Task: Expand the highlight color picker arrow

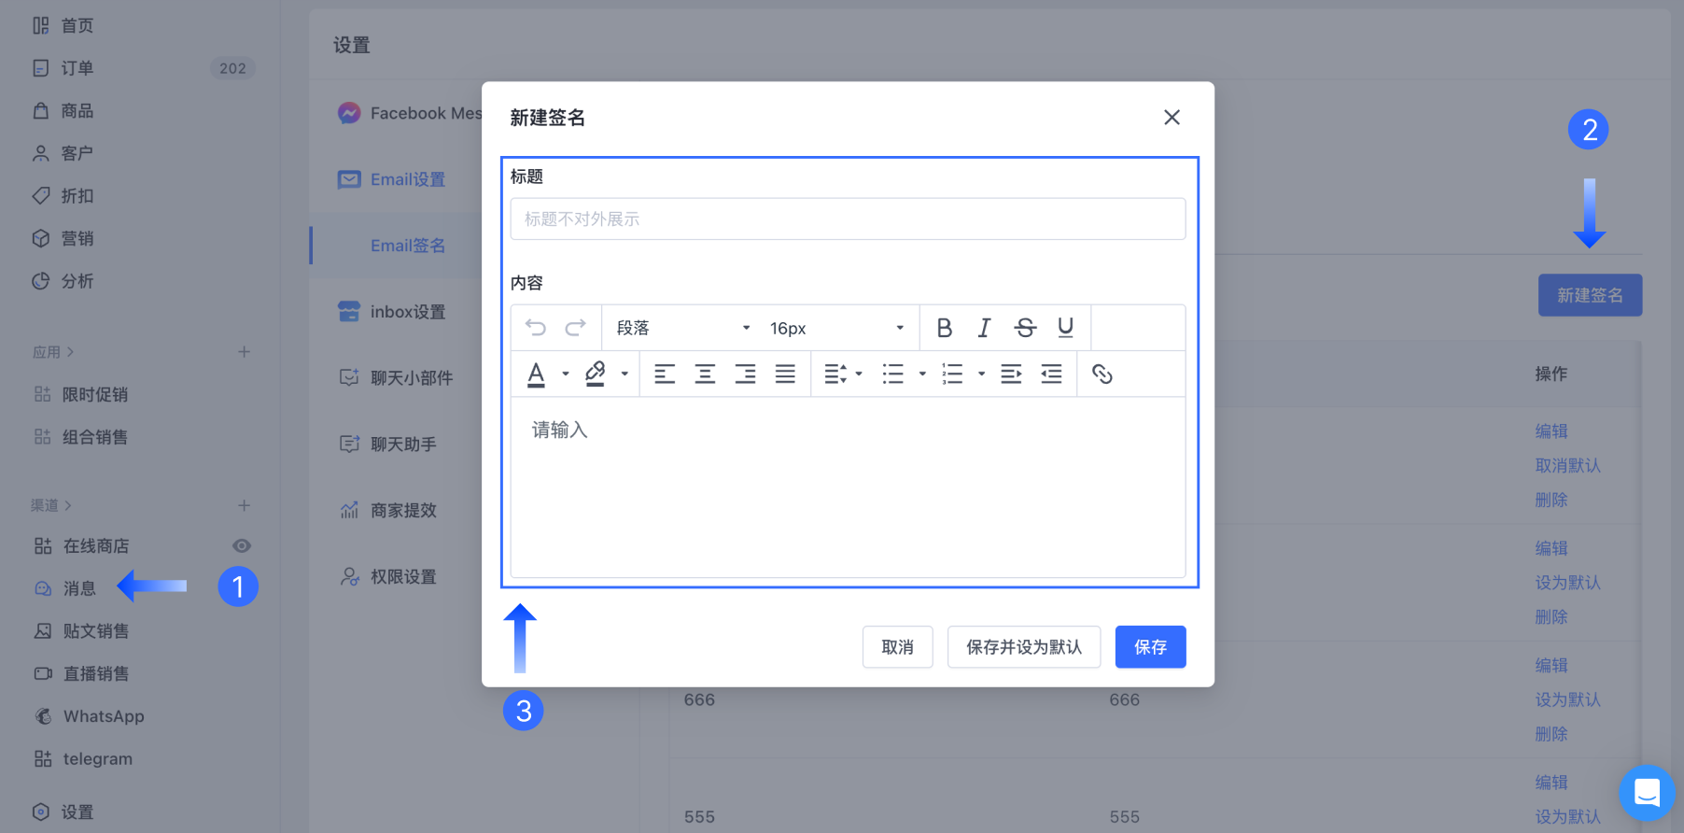Action: pos(624,374)
